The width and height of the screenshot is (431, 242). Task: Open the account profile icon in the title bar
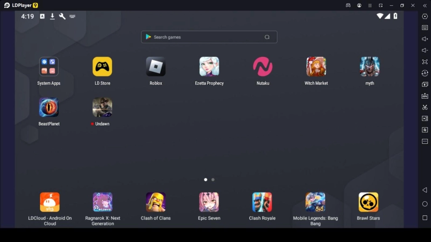tap(359, 5)
